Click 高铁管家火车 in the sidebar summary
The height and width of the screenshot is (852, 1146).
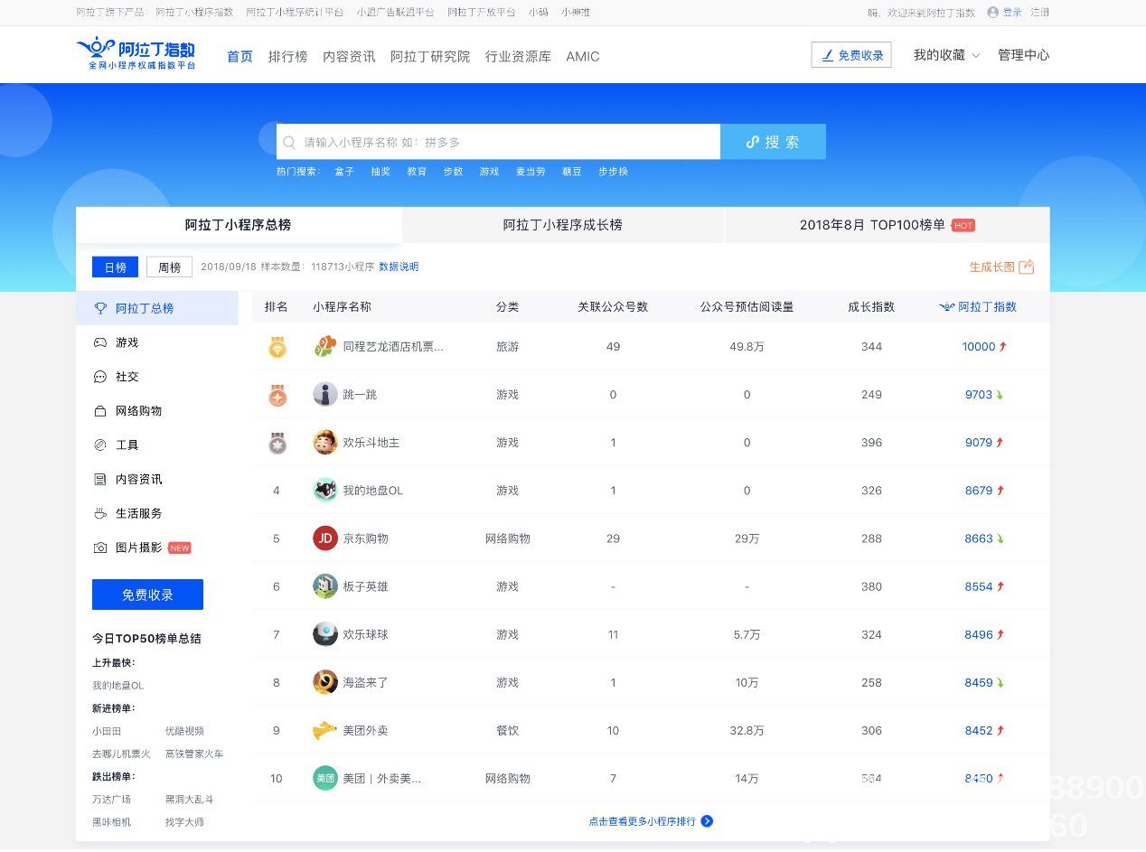click(194, 754)
